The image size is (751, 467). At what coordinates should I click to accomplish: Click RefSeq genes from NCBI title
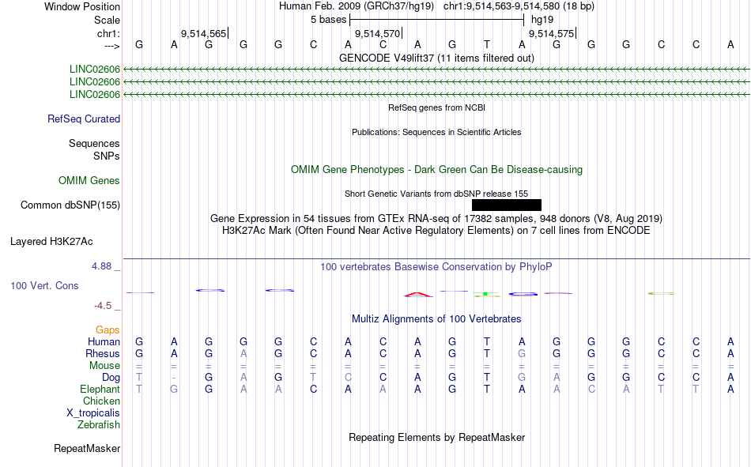(x=436, y=107)
